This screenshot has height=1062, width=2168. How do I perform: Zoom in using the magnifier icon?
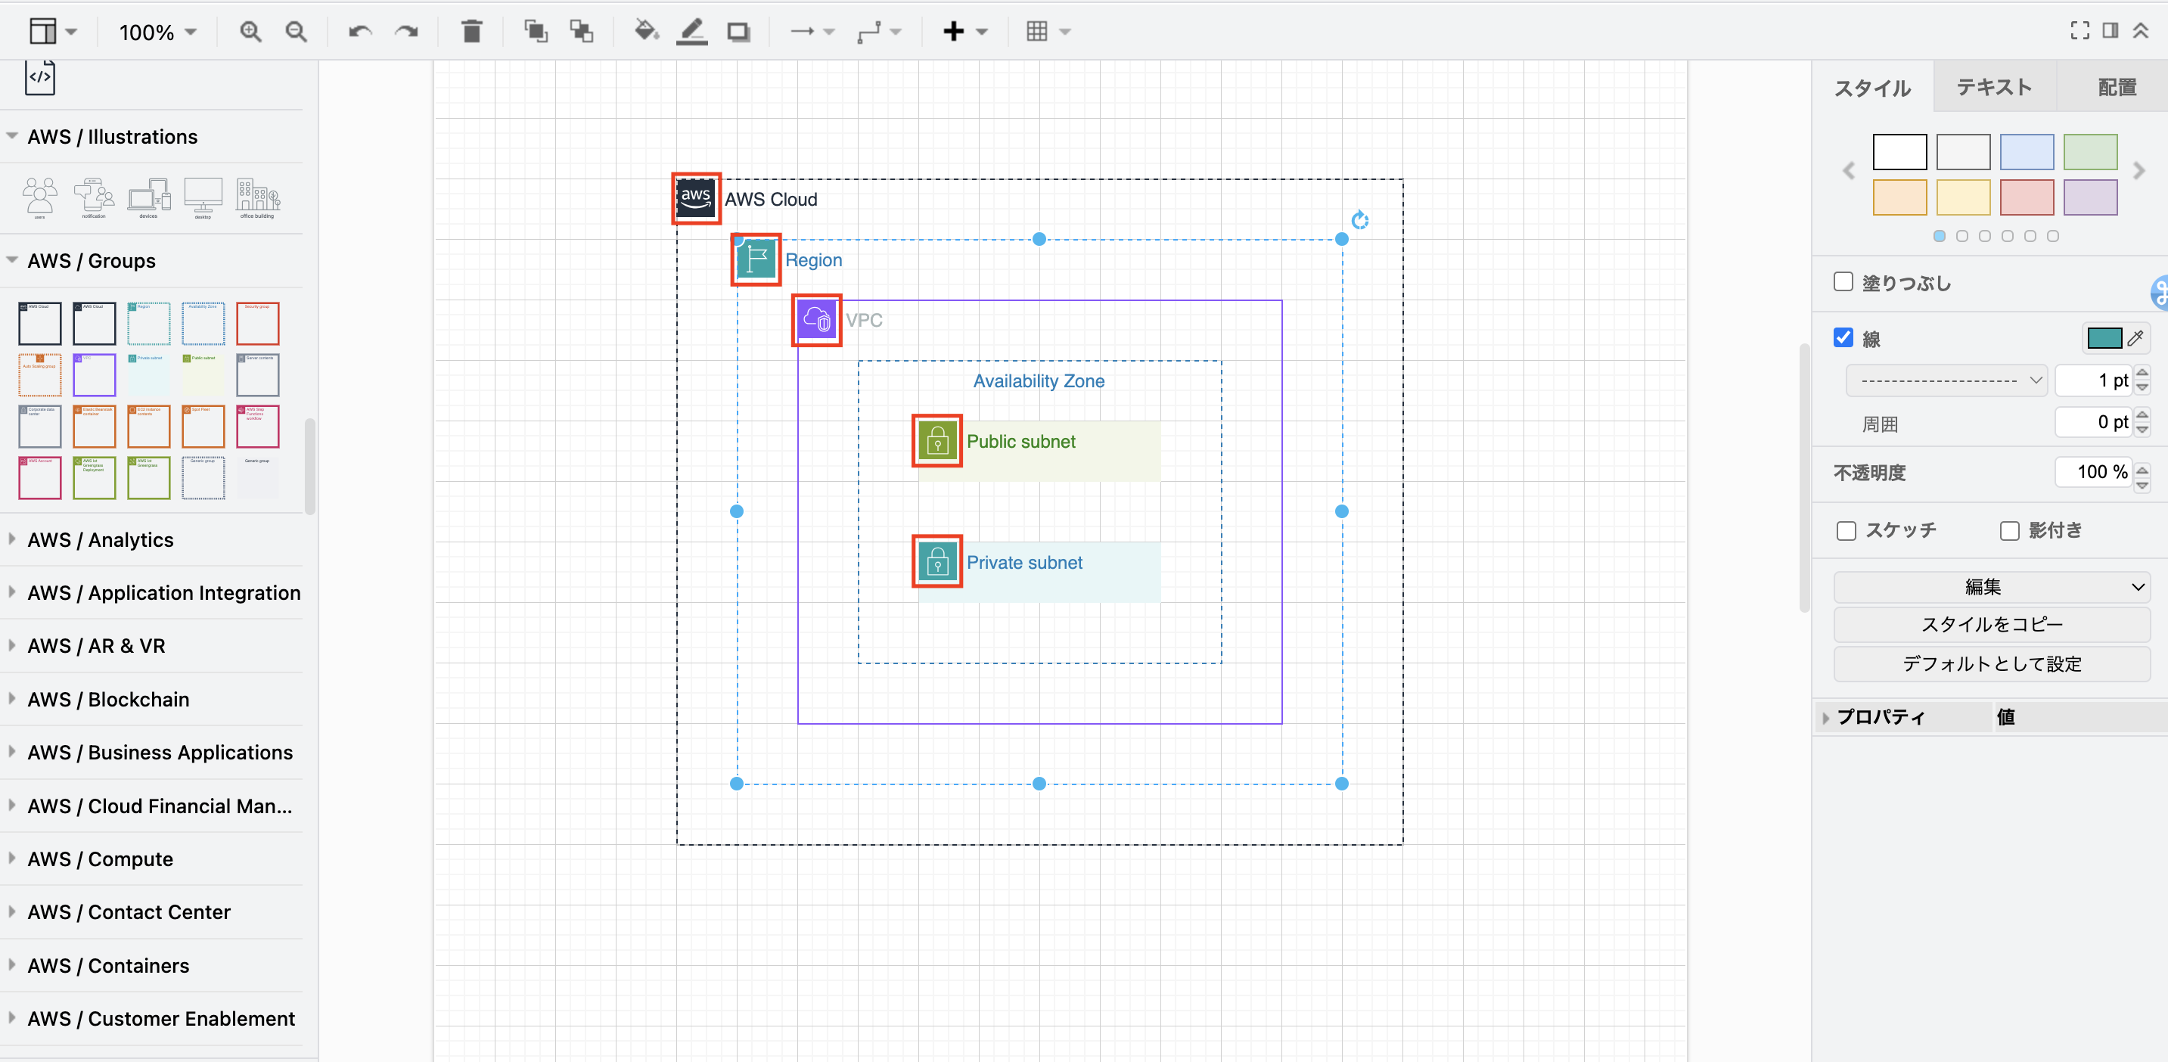250,31
